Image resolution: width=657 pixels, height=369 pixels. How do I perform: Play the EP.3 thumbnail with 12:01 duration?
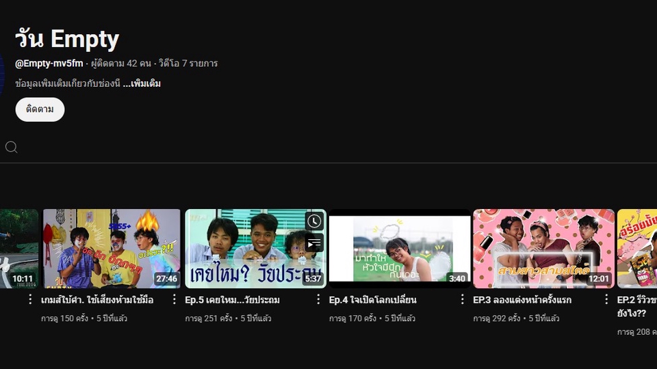543,249
